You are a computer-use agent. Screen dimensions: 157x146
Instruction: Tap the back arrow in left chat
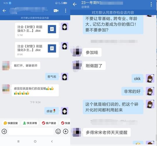pos(4,10)
